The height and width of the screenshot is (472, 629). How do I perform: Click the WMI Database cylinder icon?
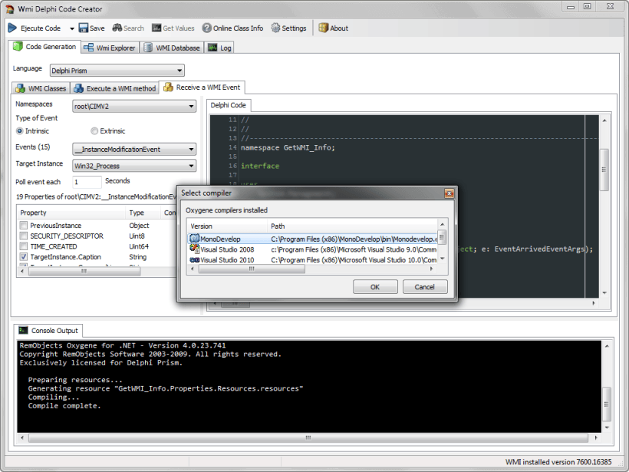coord(147,48)
